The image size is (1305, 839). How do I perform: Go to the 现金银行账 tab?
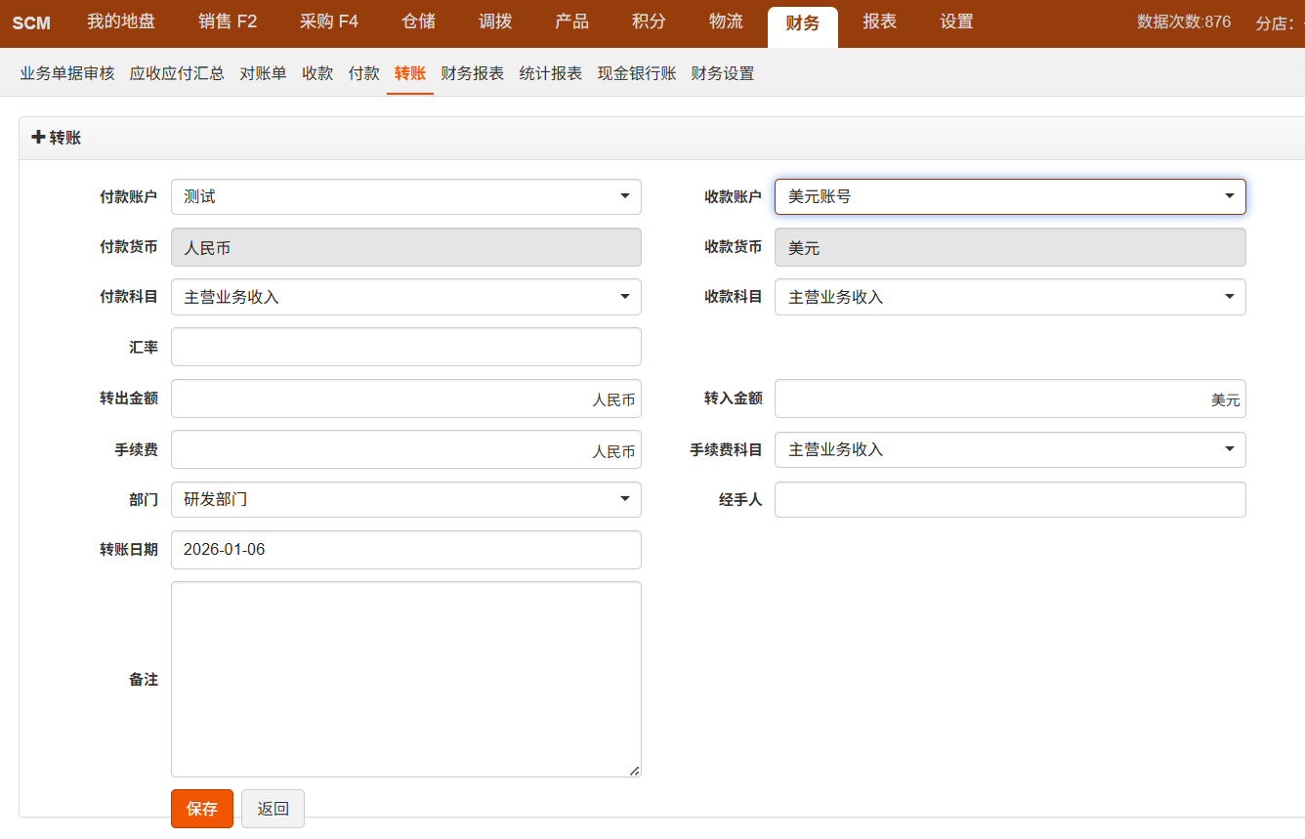636,73
